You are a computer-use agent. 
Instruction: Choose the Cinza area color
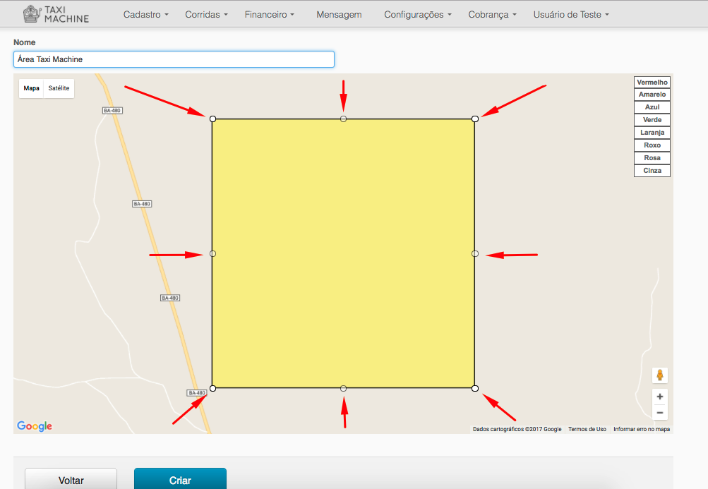(652, 170)
